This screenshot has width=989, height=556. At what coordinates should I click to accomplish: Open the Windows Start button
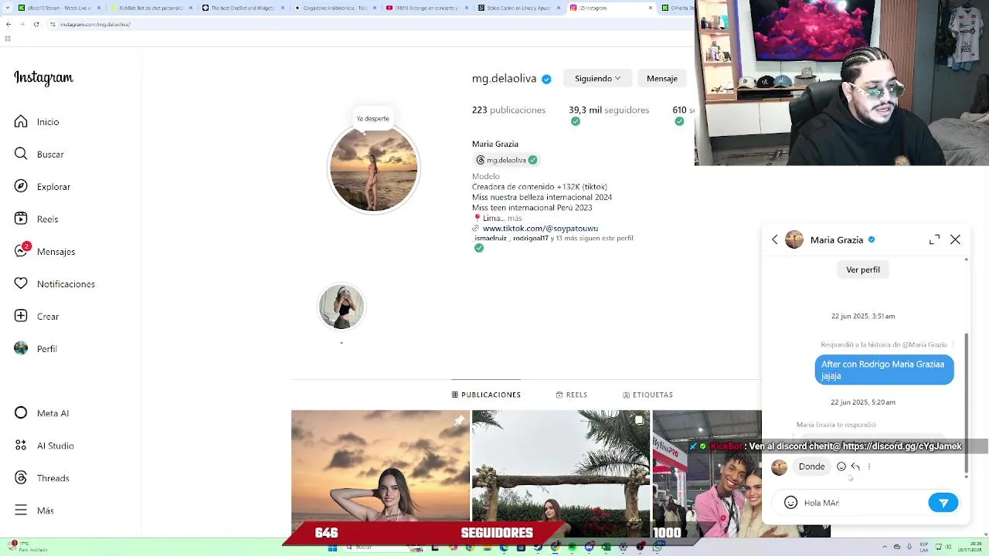click(332, 548)
